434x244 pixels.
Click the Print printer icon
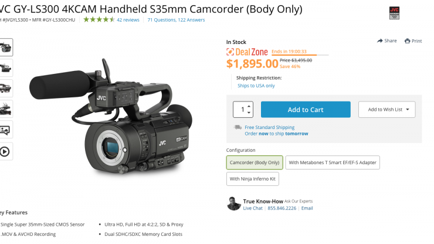[x=407, y=41]
